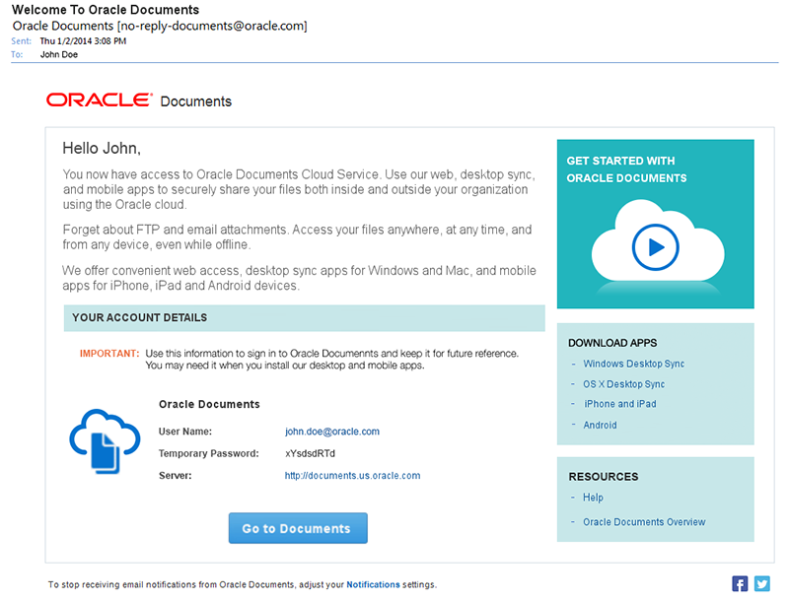The width and height of the screenshot is (789, 601).
Task: Click the User Name label
Action: [185, 432]
